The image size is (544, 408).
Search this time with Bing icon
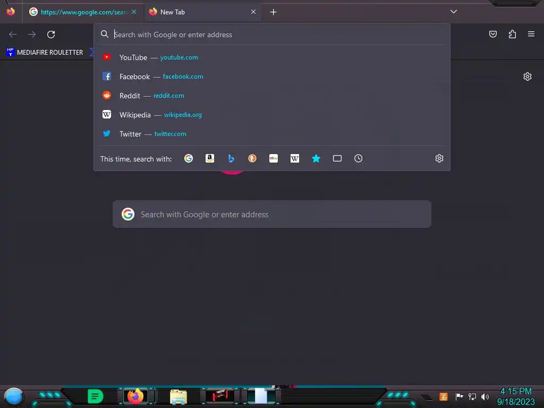coord(231,158)
